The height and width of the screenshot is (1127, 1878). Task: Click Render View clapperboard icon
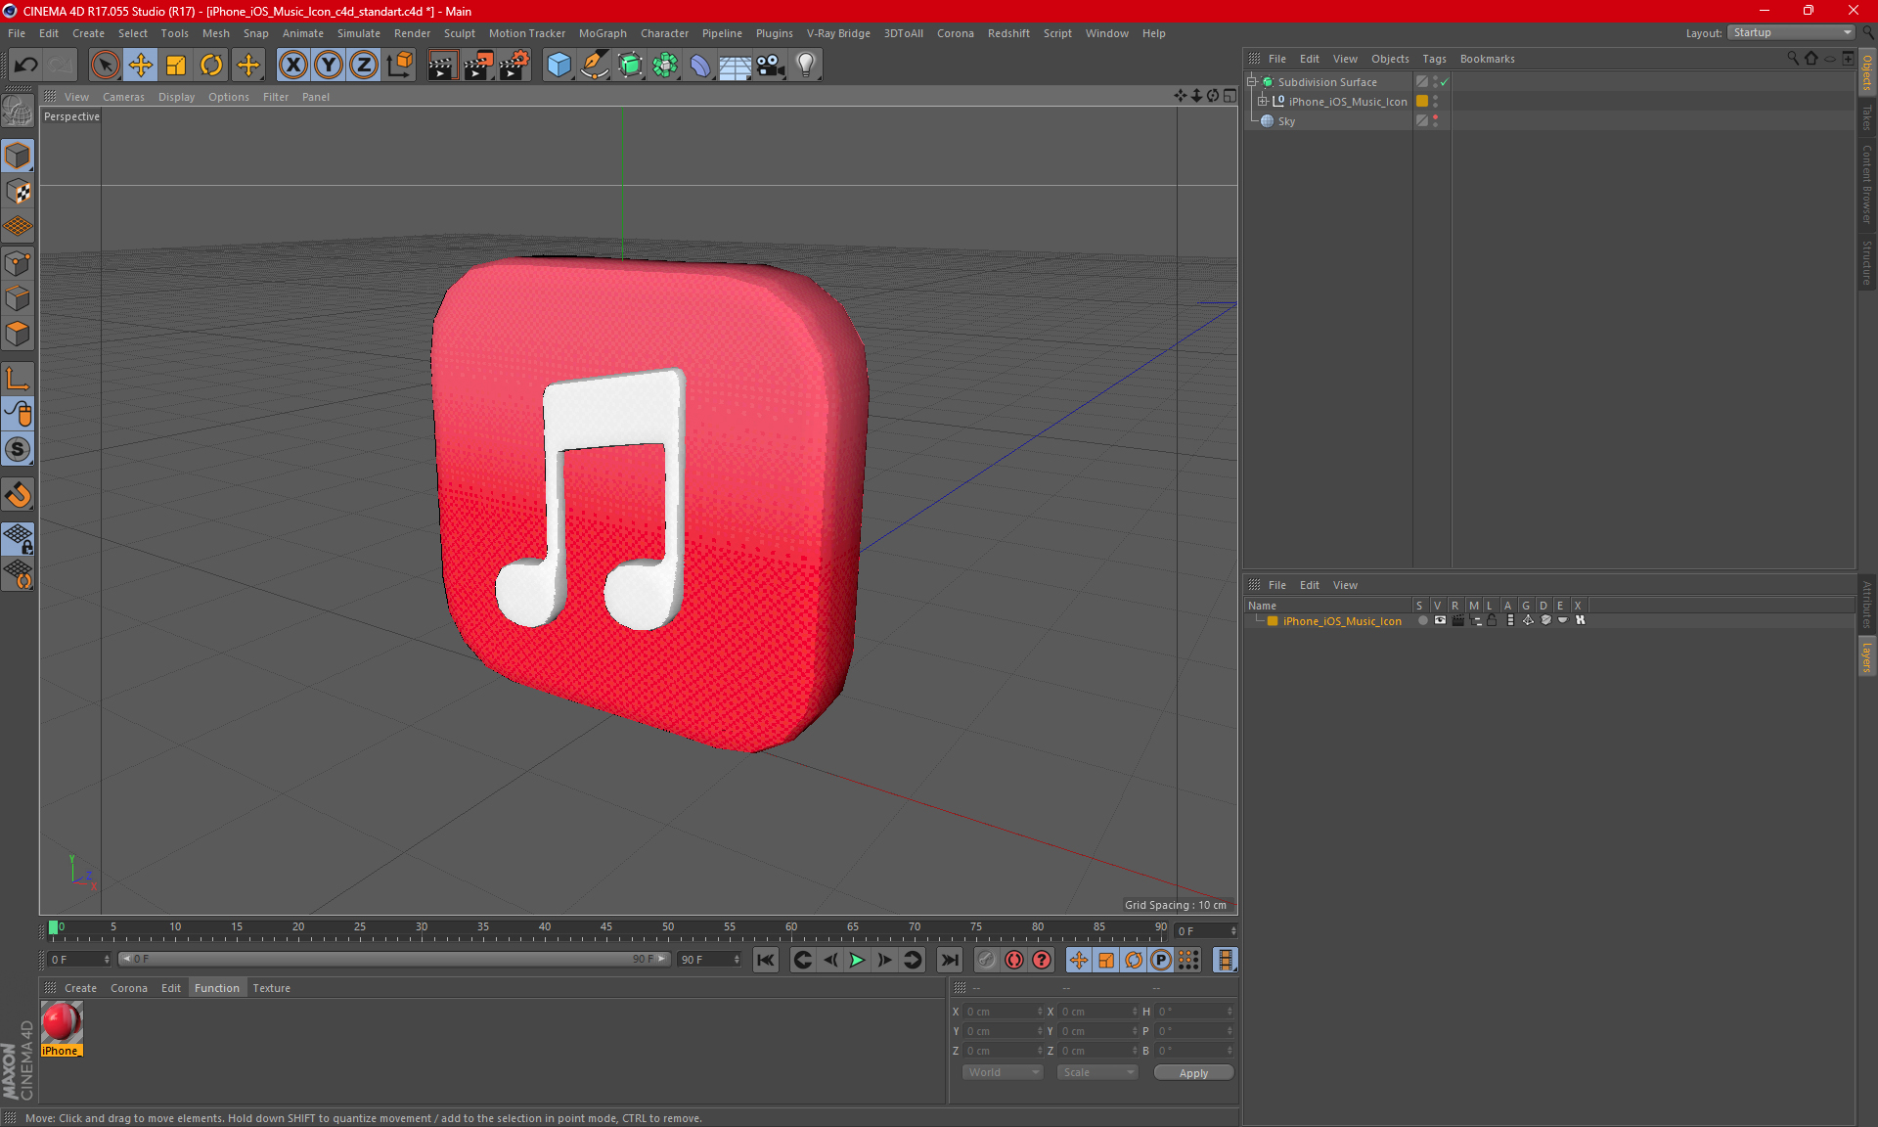tap(442, 66)
